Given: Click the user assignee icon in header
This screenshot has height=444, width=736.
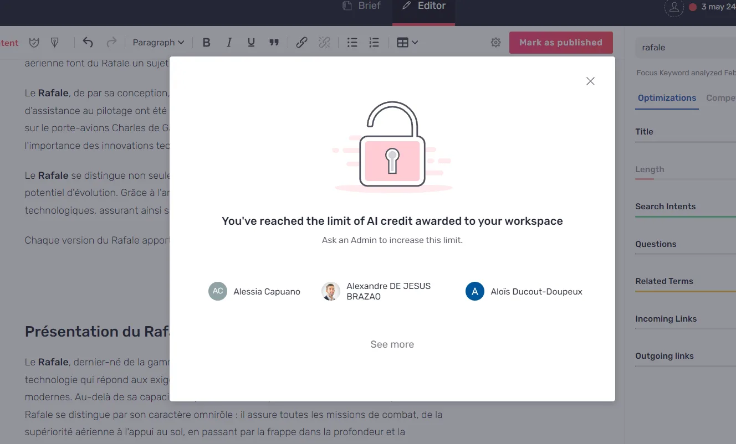Looking at the screenshot, I should pos(674,7).
